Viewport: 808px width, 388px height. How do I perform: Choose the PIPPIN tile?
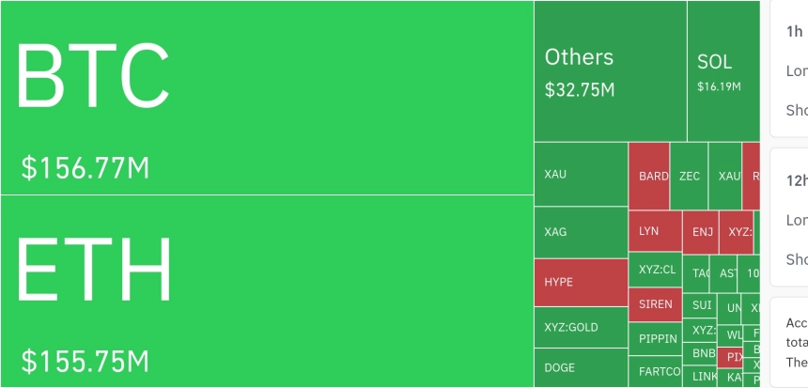tap(655, 338)
